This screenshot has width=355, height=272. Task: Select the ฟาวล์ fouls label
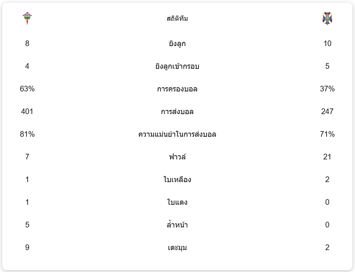177,157
